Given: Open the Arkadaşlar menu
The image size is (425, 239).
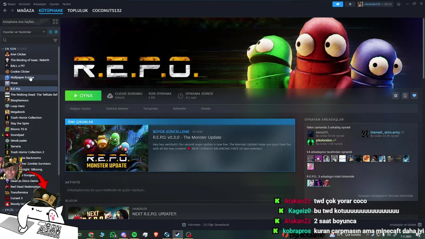Looking at the screenshot, I should tap(40, 4).
